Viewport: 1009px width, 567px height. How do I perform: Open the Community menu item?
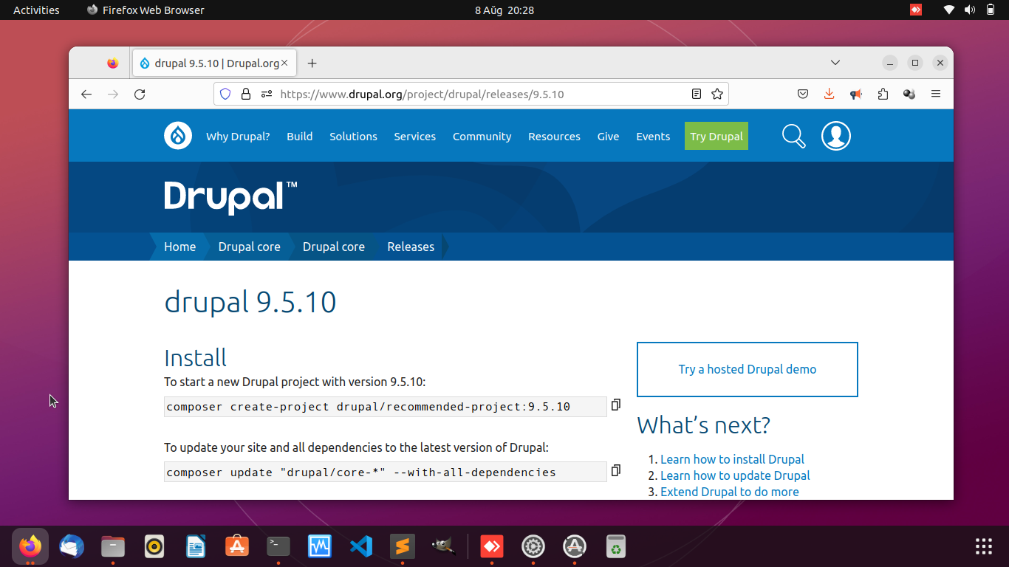482,136
